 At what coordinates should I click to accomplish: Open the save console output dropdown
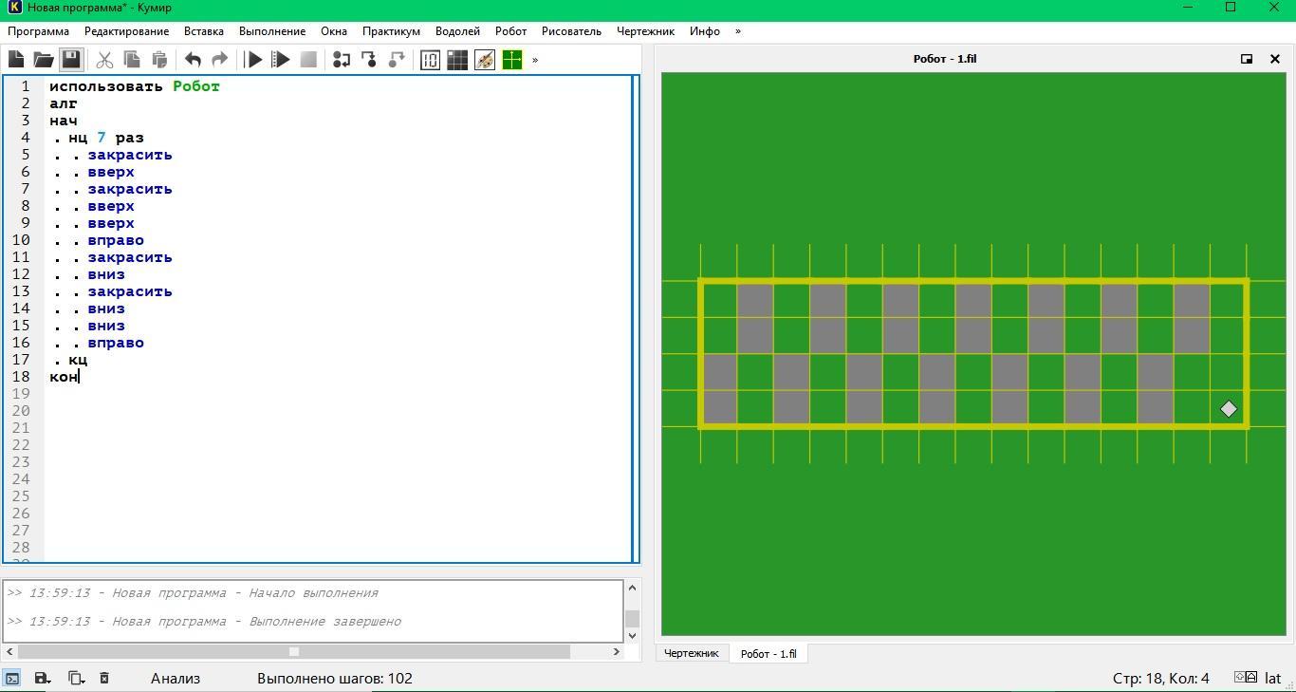coord(43,678)
